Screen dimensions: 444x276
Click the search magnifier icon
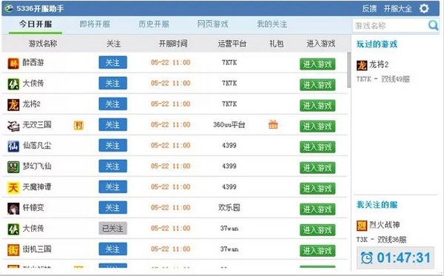tap(433, 25)
